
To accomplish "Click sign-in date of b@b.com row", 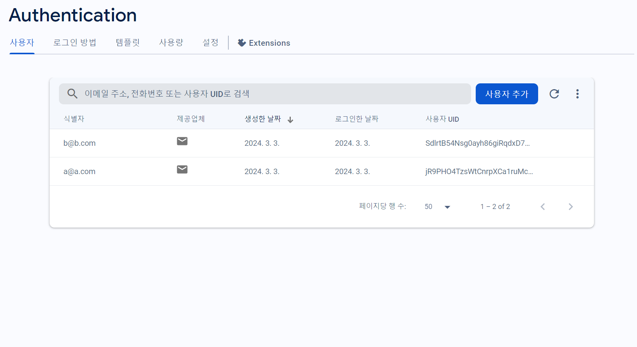I will (352, 143).
